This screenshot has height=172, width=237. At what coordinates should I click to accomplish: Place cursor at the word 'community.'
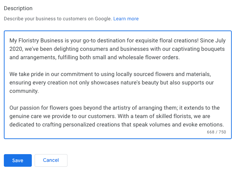tap(24, 91)
